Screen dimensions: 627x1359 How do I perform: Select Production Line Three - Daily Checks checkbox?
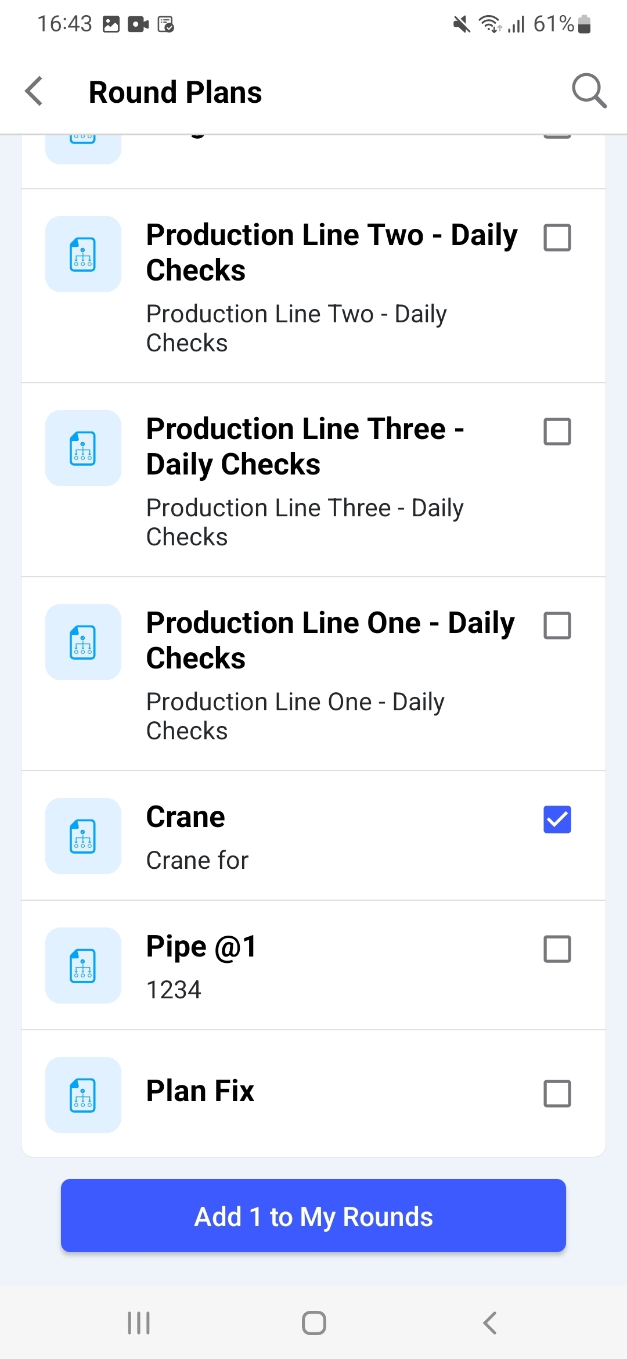click(557, 432)
